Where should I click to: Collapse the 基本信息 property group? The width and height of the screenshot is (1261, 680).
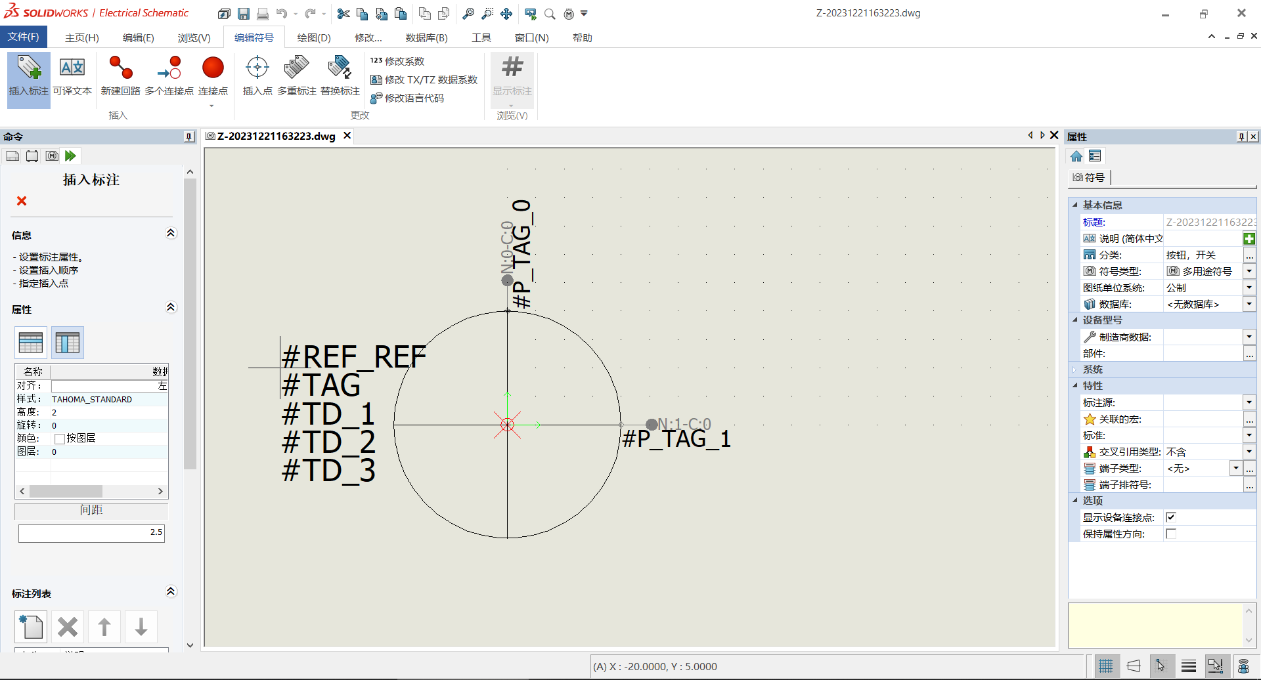click(x=1075, y=205)
